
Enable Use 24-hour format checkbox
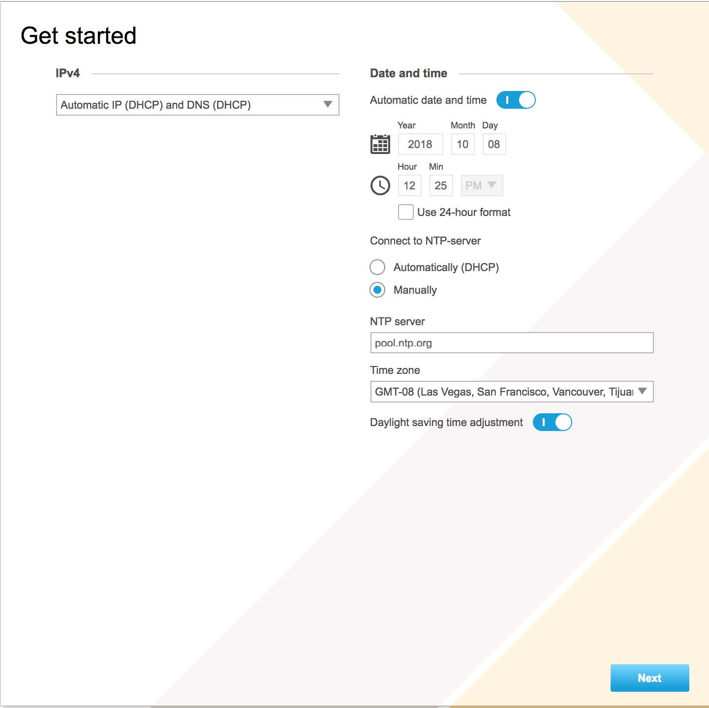pyautogui.click(x=405, y=212)
